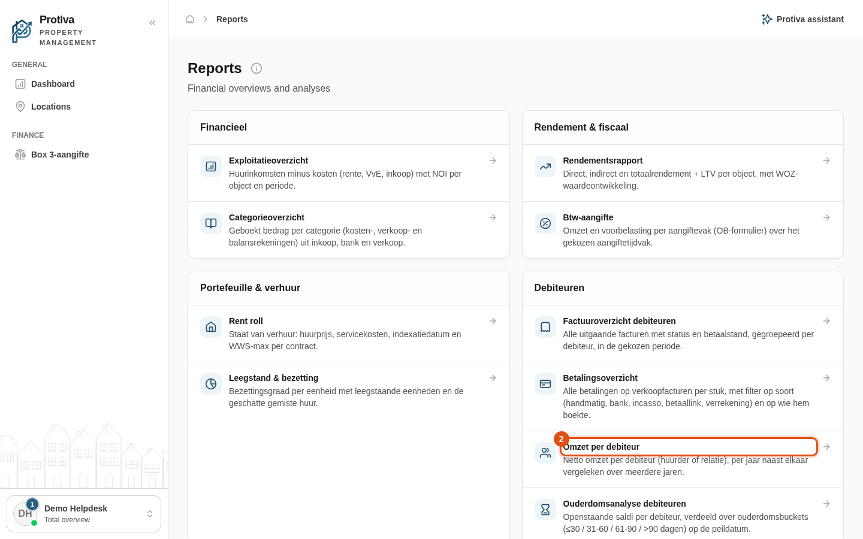Collapse the sidebar with double-chevron icon
The width and height of the screenshot is (863, 539).
pos(152,23)
